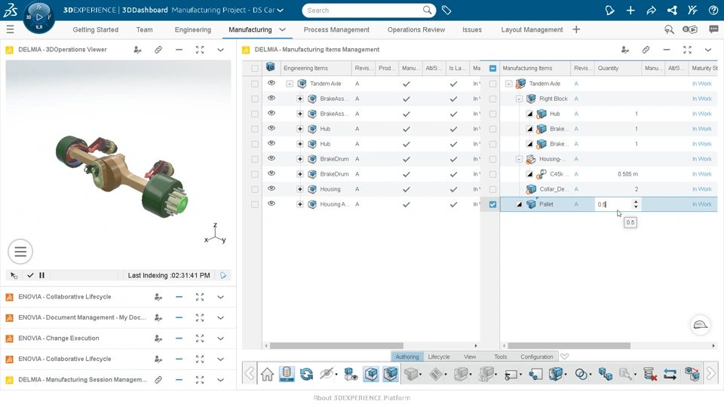Increase Pallet quantity with up stepper arrow
Viewport: 724px width, 407px height.
(x=636, y=202)
